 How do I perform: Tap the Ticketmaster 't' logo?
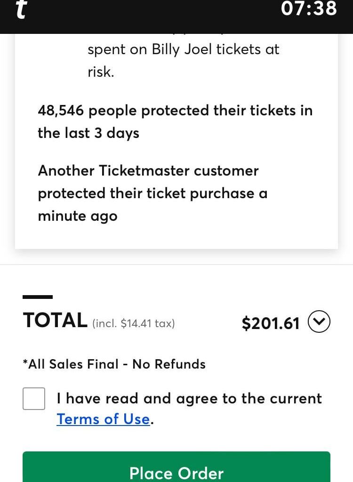(21, 10)
